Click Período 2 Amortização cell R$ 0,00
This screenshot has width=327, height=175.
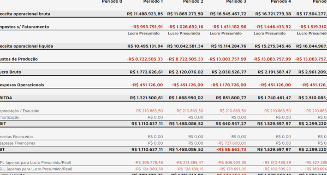coord(196,117)
